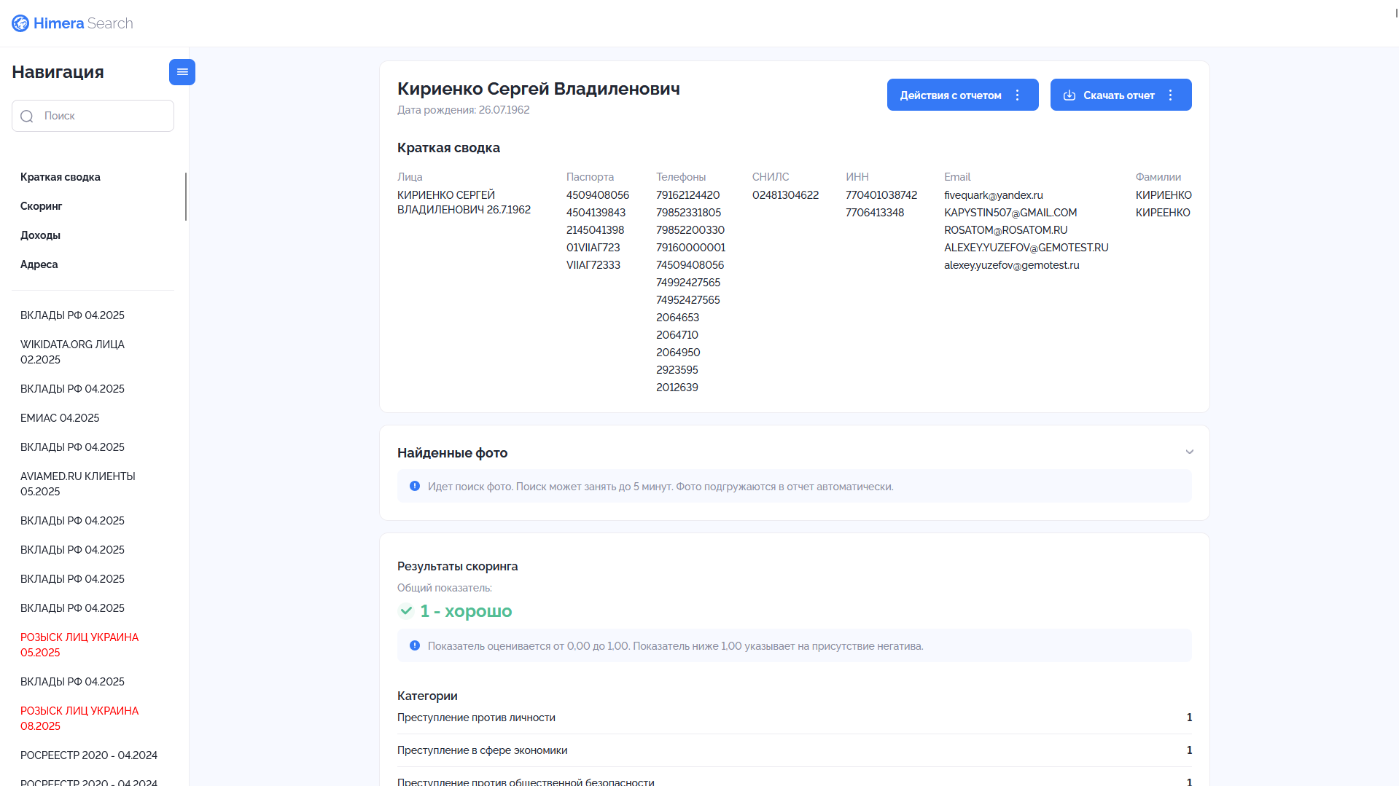This screenshot has width=1399, height=786.
Task: Click the Himera Search title text
Action: (x=83, y=23)
